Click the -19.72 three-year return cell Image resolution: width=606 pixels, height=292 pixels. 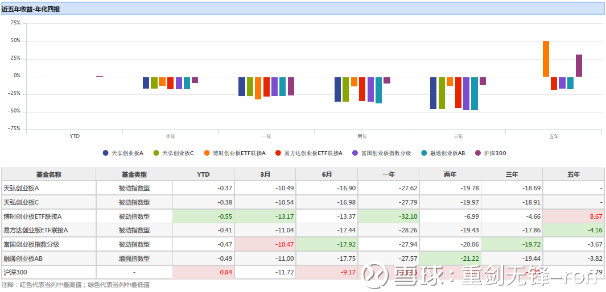pos(512,244)
